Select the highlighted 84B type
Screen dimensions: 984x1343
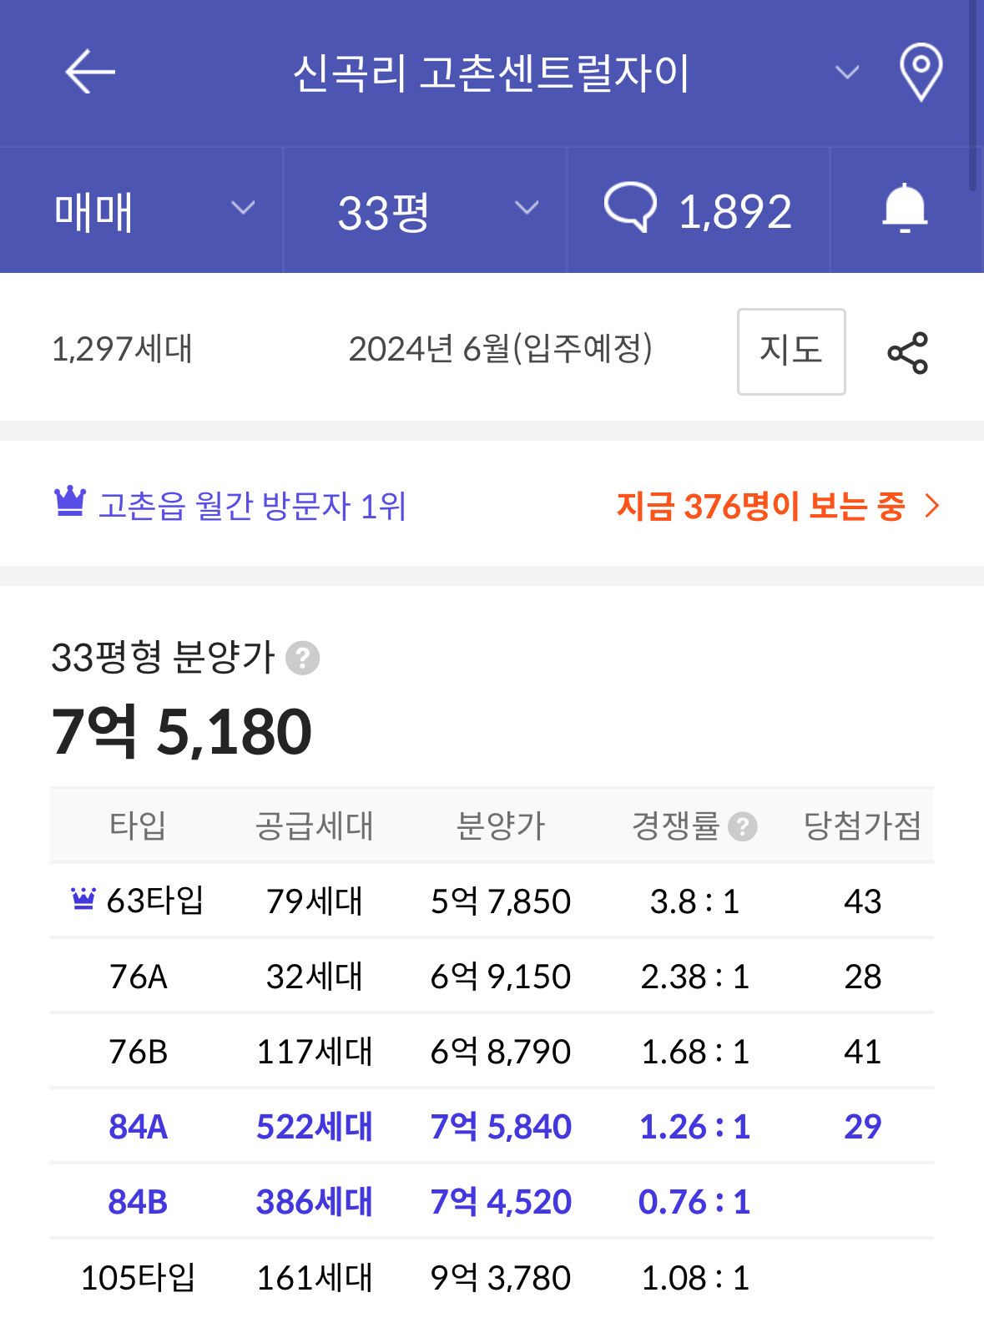pyautogui.click(x=139, y=1201)
